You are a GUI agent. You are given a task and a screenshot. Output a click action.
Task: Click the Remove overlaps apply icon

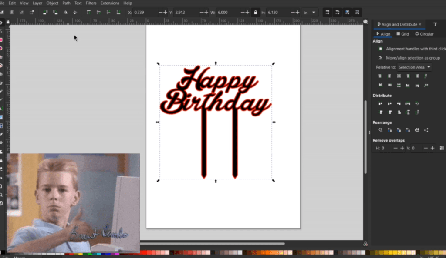pyautogui.click(x=442, y=148)
